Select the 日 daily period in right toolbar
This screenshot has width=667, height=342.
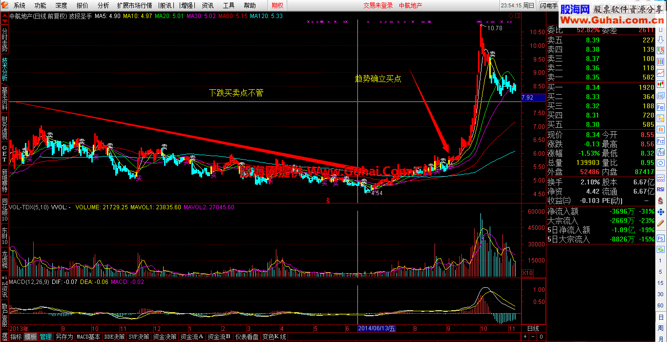661,317
